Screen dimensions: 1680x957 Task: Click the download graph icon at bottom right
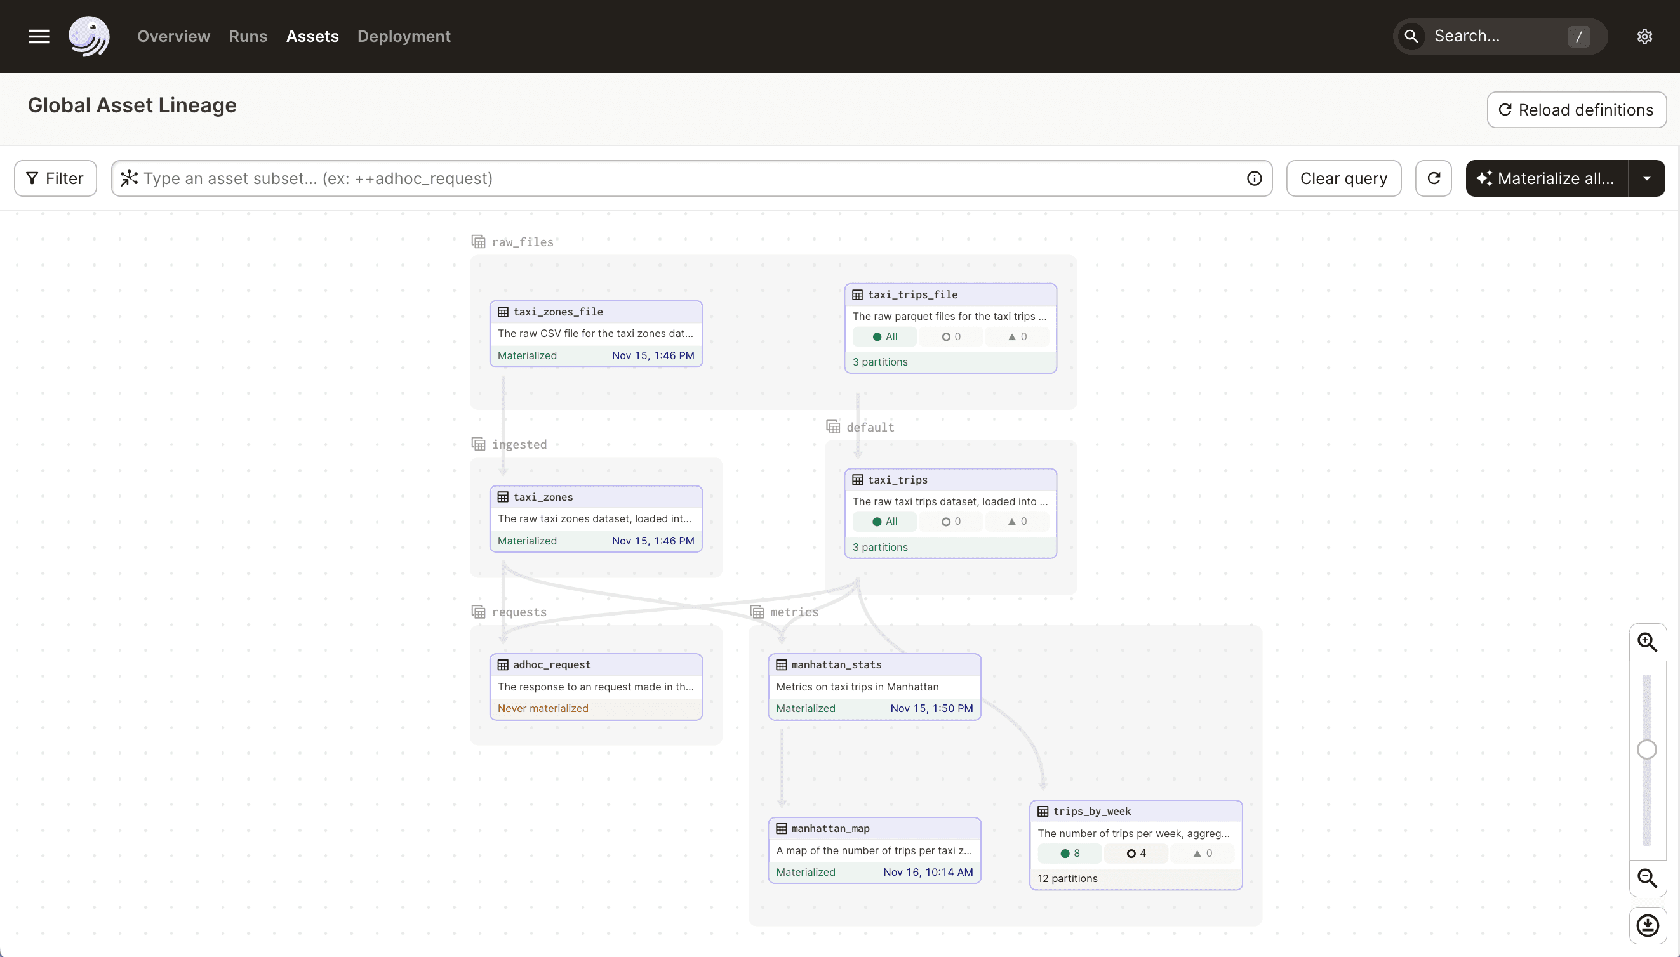[1648, 925]
